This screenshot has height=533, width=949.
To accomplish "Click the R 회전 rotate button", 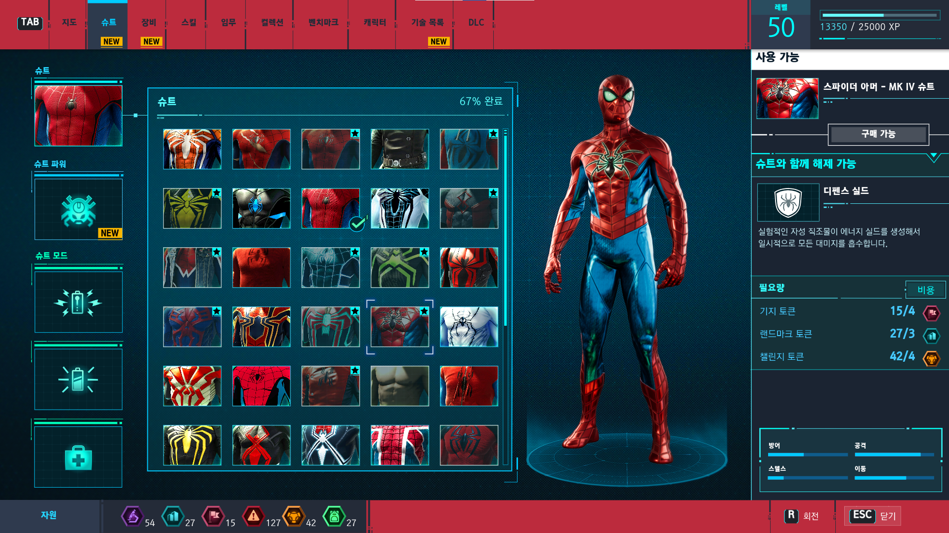I will click(x=801, y=516).
